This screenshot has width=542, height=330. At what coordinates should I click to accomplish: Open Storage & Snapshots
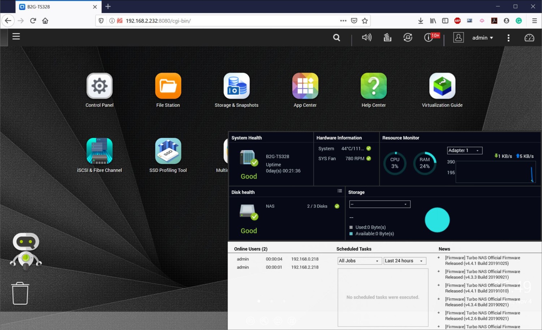click(x=237, y=86)
